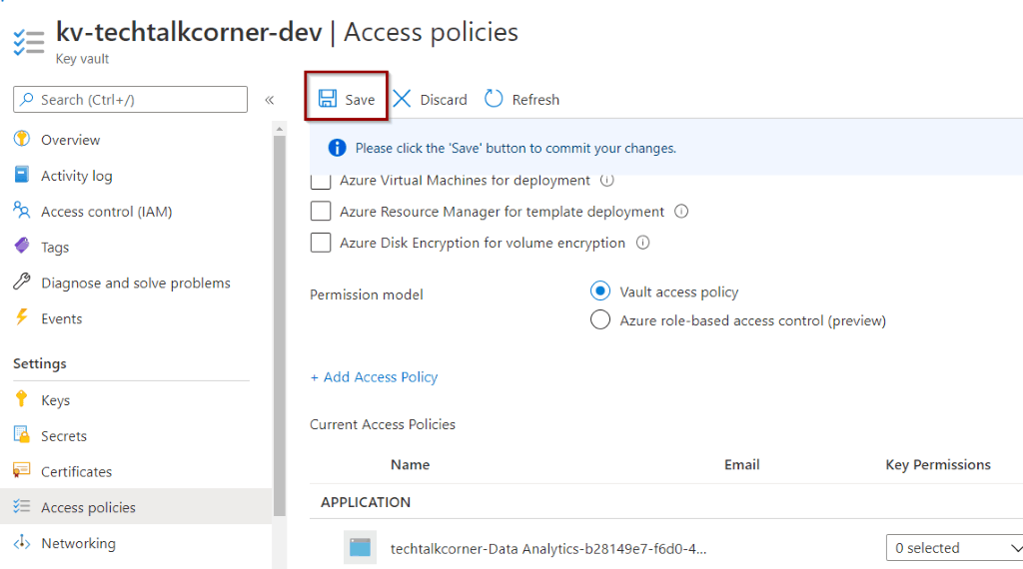Viewport: 1023px width, 569px height.
Task: Click the blue info icon in Save notification
Action: (337, 148)
